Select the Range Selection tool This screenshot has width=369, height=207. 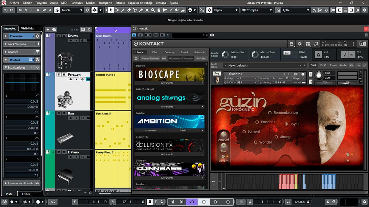click(117, 10)
